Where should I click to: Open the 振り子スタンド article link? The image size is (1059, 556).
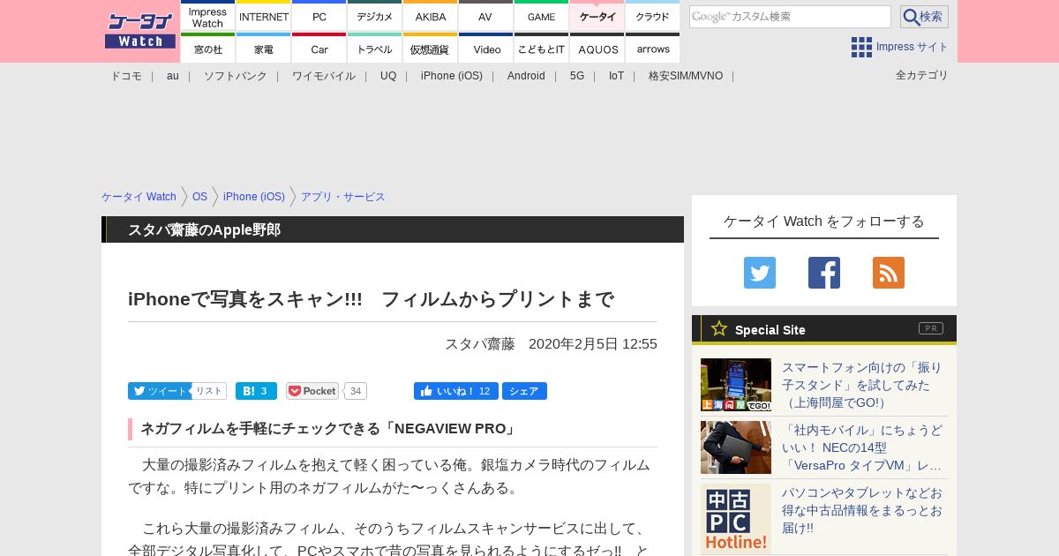862,385
